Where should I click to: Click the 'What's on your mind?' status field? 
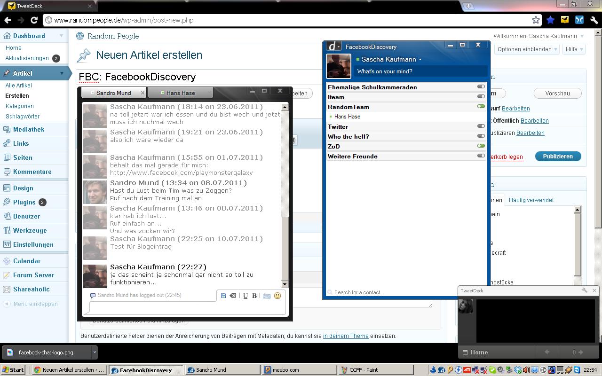pyautogui.click(x=421, y=71)
